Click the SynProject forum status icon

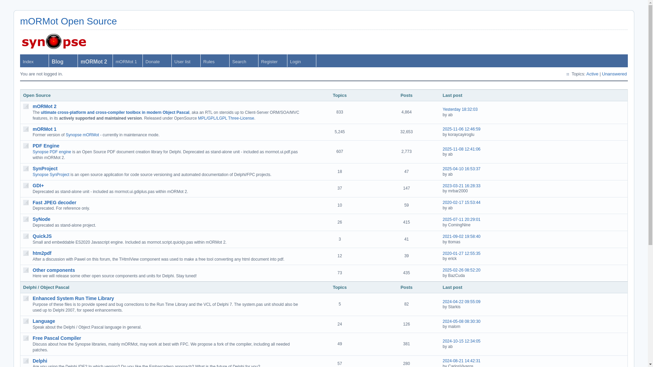click(26, 169)
